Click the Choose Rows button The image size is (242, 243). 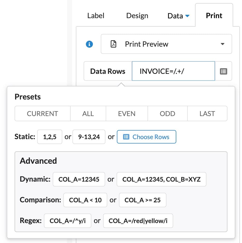tap(146, 137)
